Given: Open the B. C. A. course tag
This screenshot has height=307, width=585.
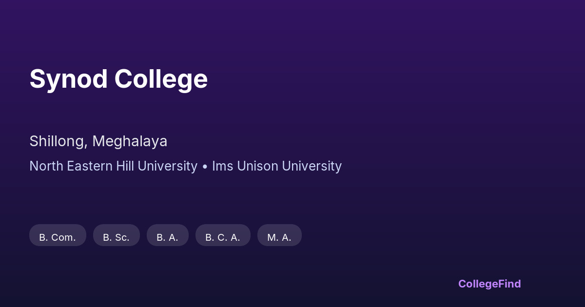Looking at the screenshot, I should pos(223,237).
